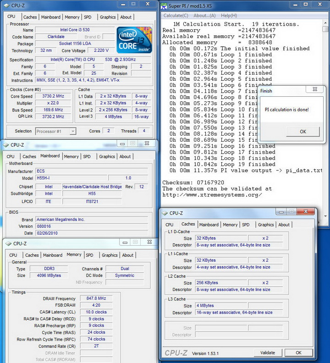This screenshot has width=330, height=363.
Task: Click the Core Voltage value 2.220 V
Action: (101, 50)
